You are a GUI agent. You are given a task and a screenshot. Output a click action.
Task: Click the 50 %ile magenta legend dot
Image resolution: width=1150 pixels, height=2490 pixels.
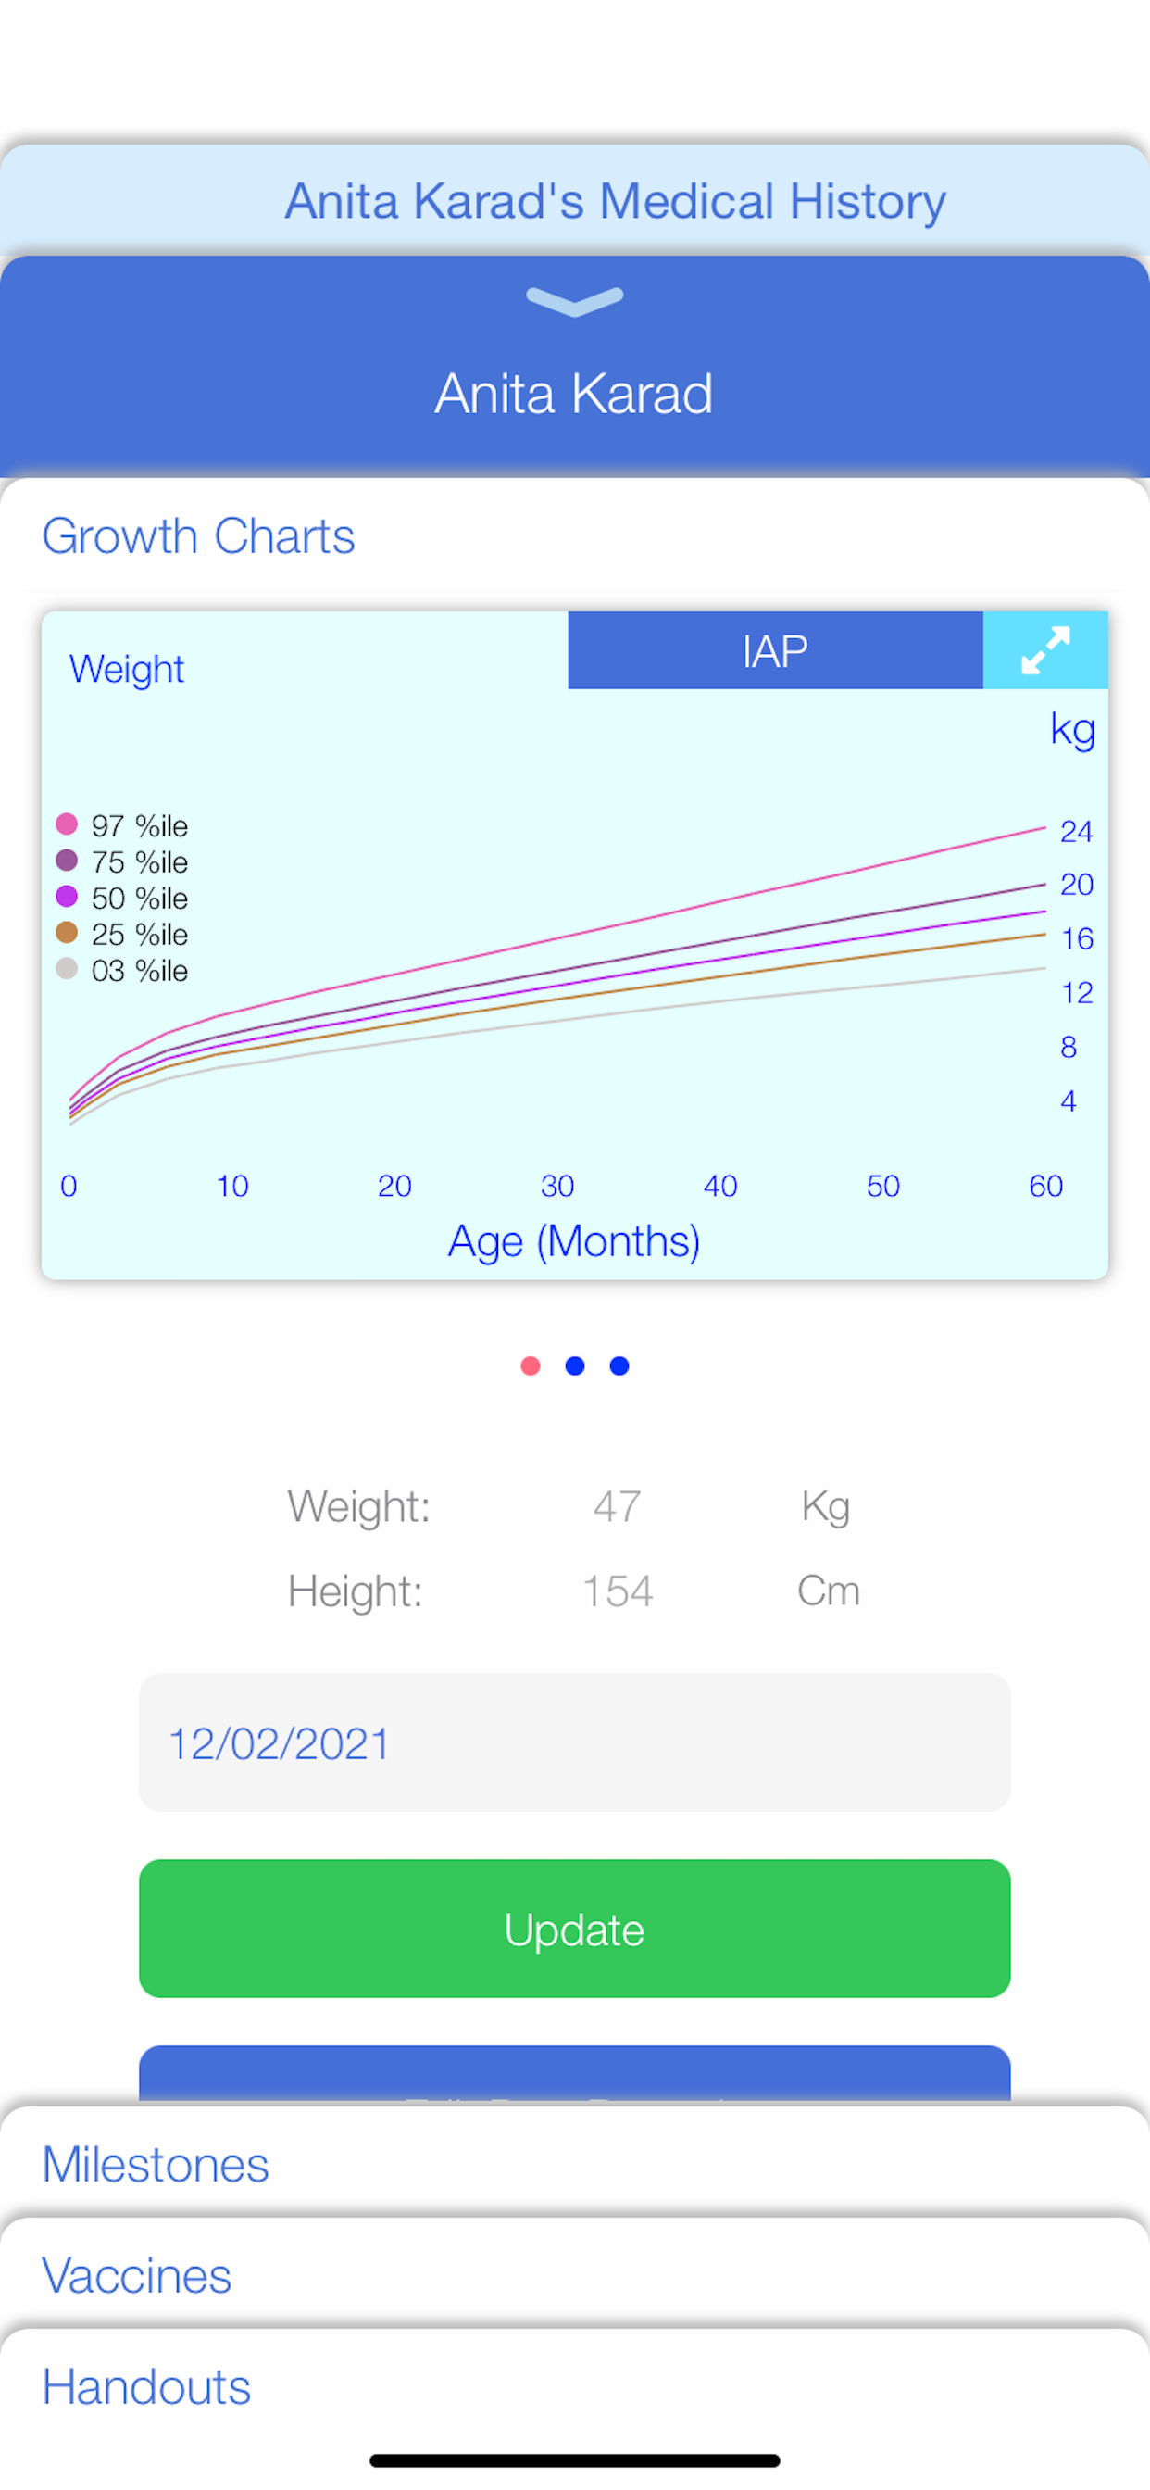(x=67, y=896)
